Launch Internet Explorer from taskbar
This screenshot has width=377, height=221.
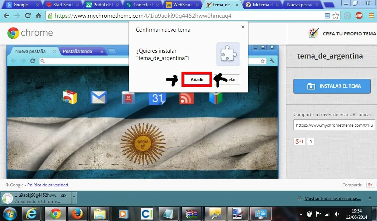(32, 214)
